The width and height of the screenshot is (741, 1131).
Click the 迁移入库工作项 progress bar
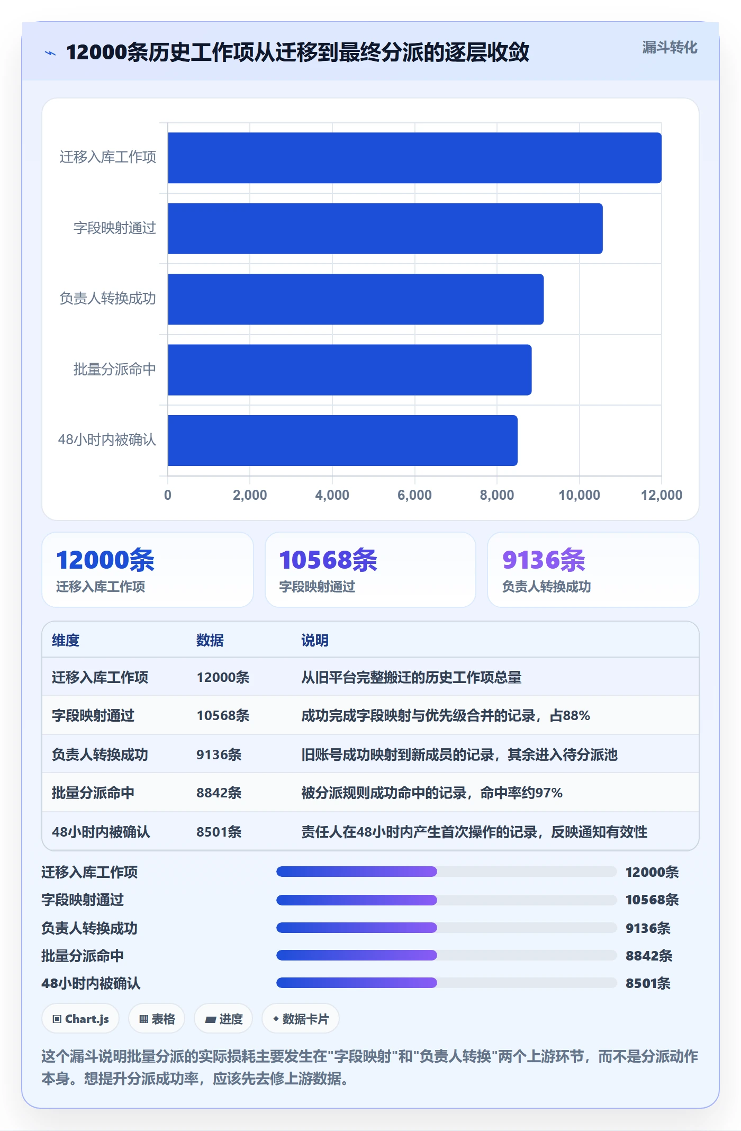coord(447,872)
